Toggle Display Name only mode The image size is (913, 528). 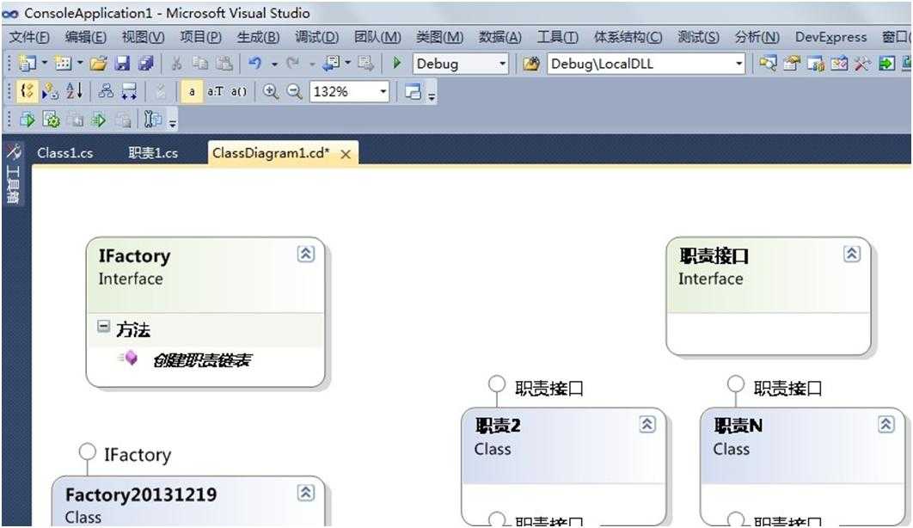coord(192,91)
